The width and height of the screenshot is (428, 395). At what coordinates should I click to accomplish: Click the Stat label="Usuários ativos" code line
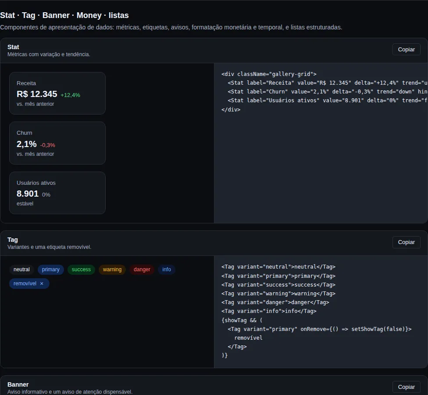(328, 100)
